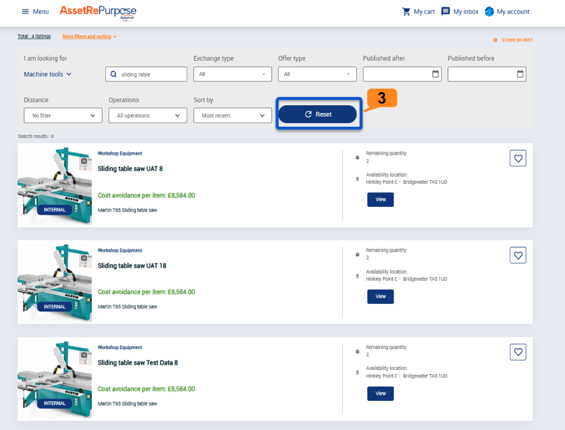
Task: Open the Offer type dropdown
Action: (317, 74)
